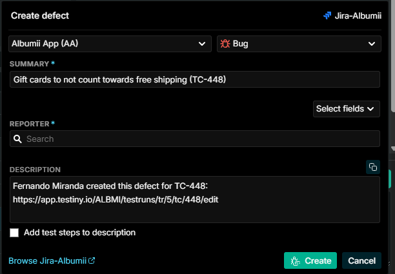Open the Albumii App (AA) project dropdown
Screen dimensions: 395x274
[110, 44]
